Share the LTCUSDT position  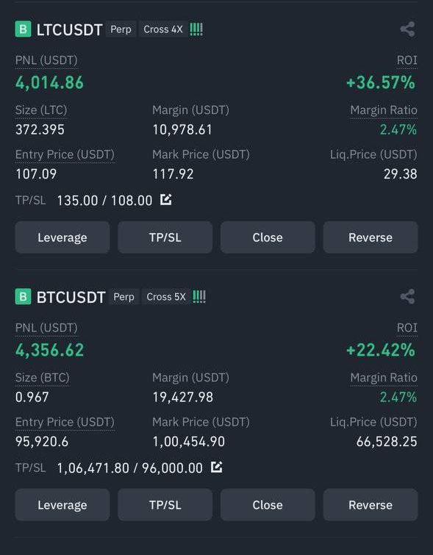coord(407,29)
